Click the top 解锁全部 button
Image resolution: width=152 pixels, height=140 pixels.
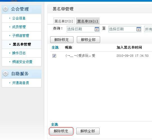[x=88, y=40]
